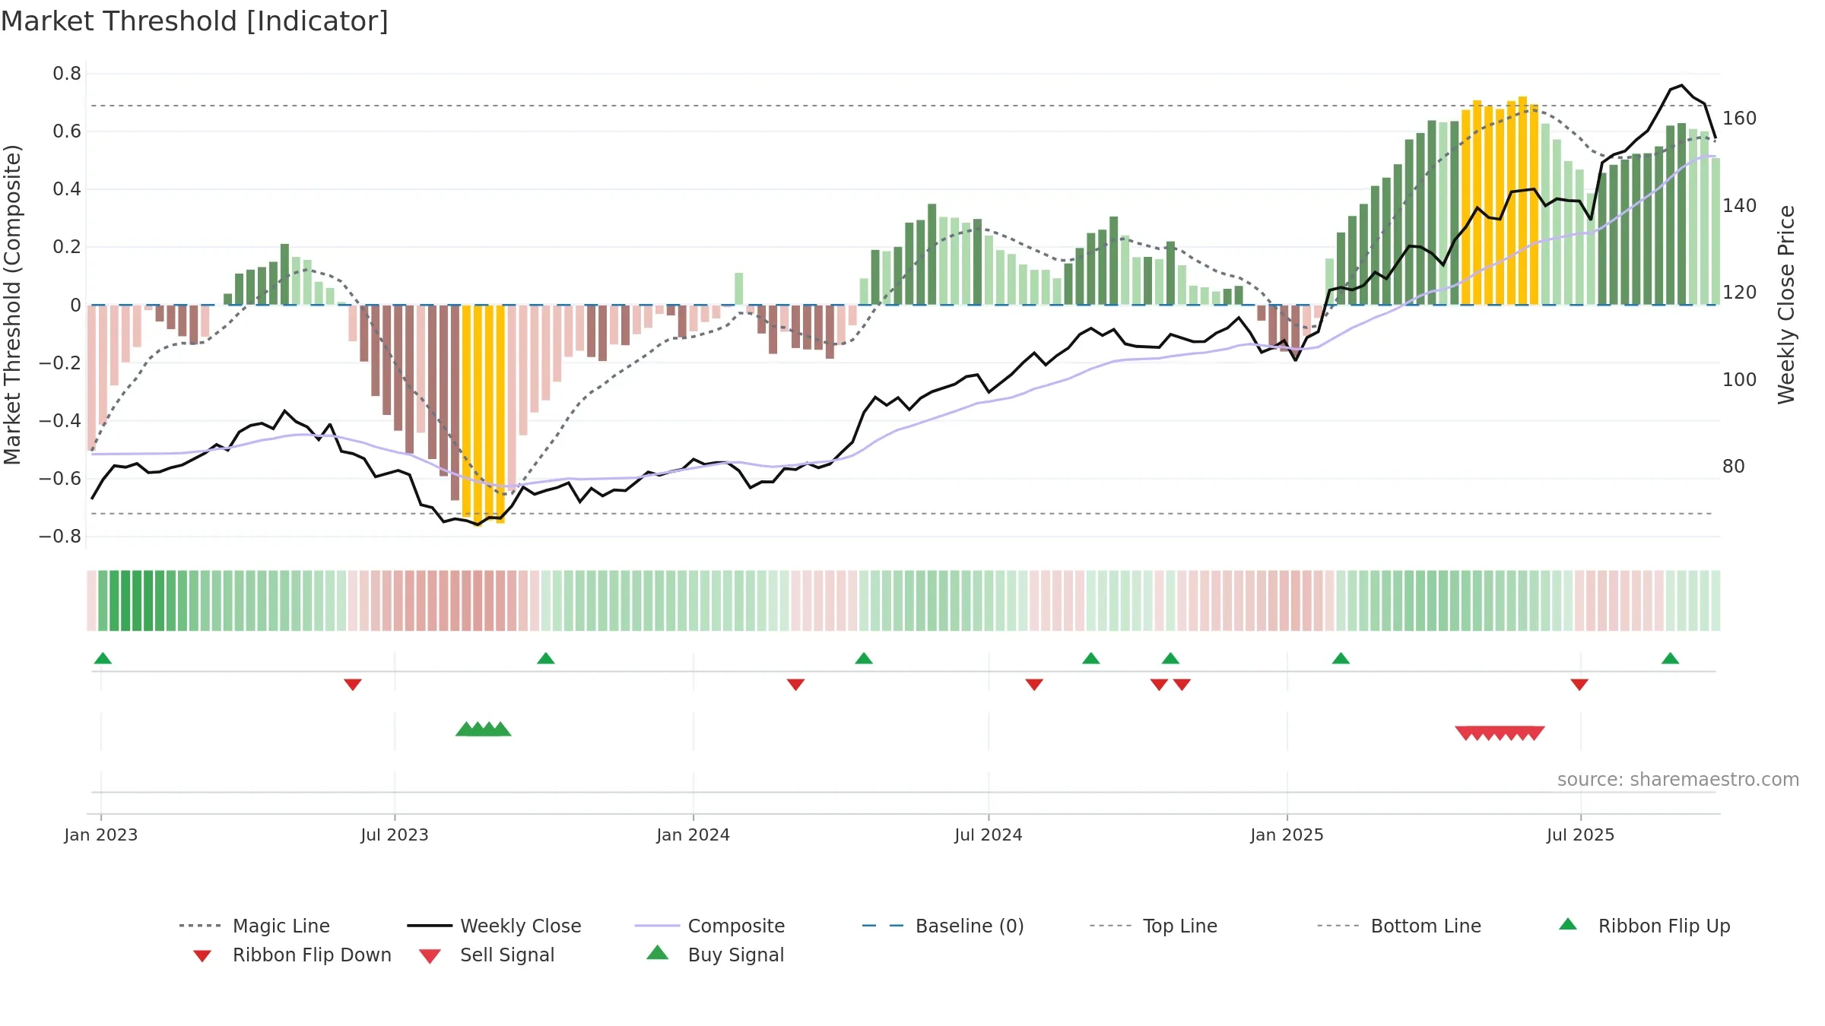Select the red flip-down marker at Jul 2025
The width and height of the screenshot is (1825, 1026).
point(1579,685)
